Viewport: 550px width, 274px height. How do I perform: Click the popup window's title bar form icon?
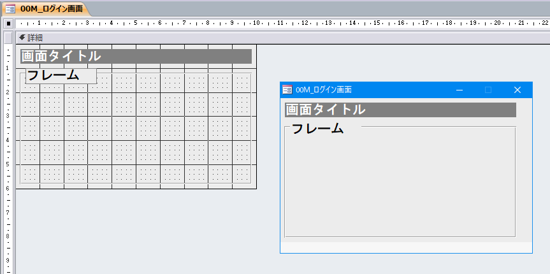coord(287,90)
